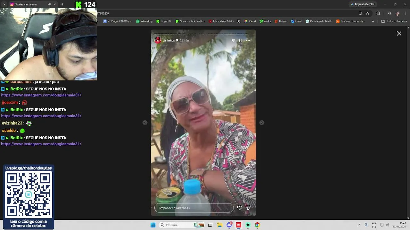Click the story progress bar
The image size is (410, 230).
[203, 34]
